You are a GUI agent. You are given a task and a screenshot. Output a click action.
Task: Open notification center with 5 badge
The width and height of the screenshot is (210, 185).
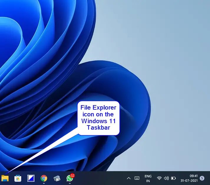(x=202, y=178)
